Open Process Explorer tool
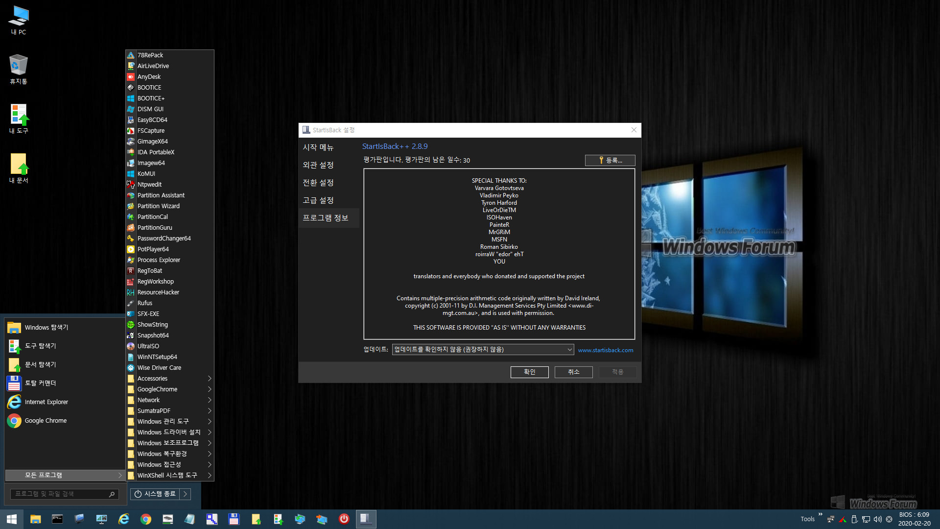Viewport: 940px width, 529px height. pyautogui.click(x=159, y=260)
